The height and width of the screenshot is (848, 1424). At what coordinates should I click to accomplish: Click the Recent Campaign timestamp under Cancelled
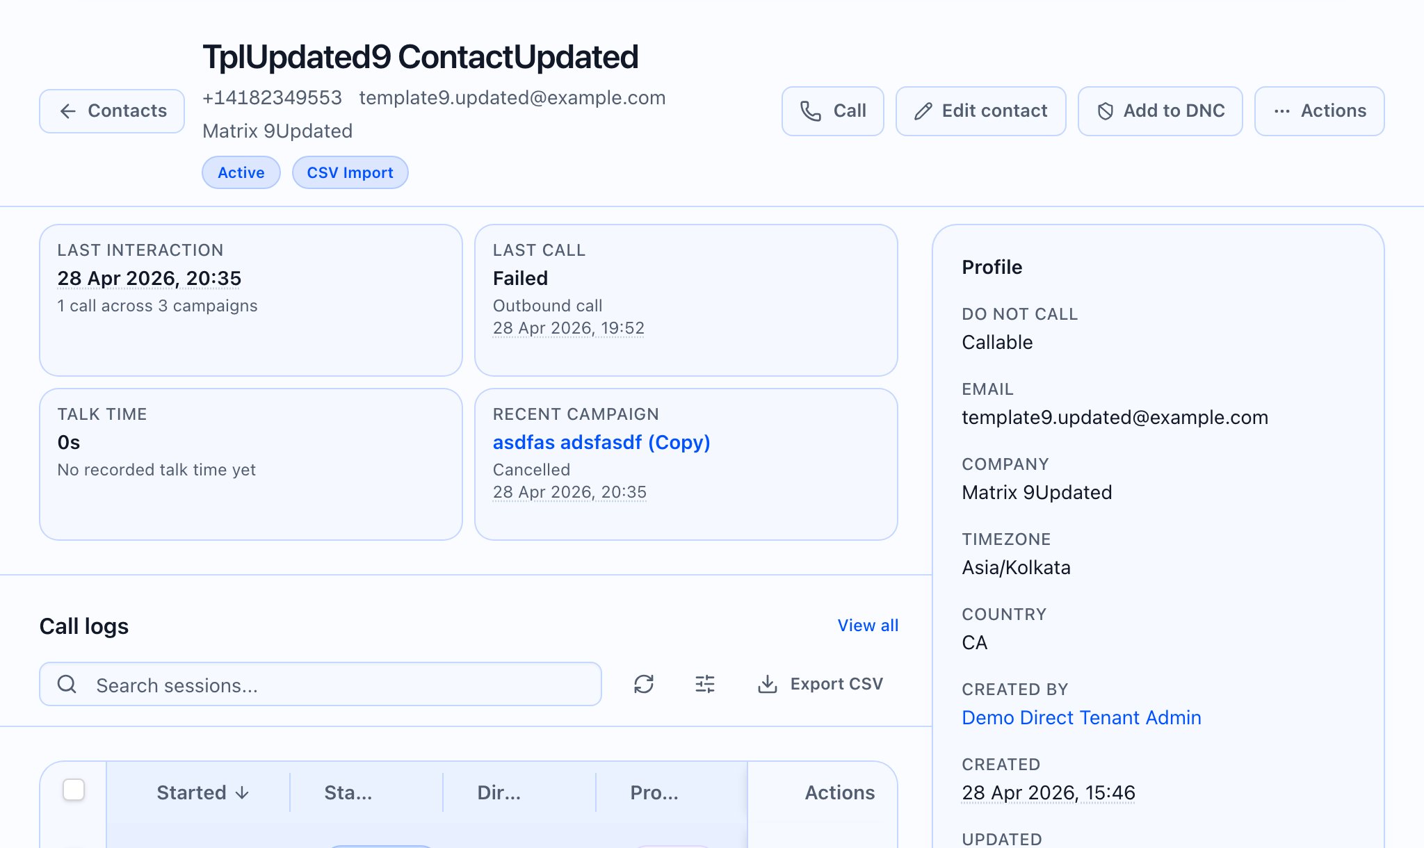(569, 492)
